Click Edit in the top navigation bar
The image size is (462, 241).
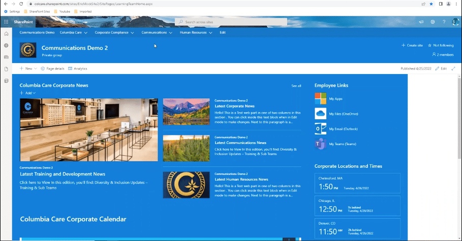[223, 32]
